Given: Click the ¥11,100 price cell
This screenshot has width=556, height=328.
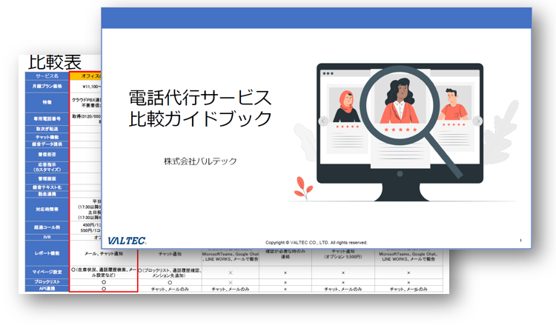Looking at the screenshot, I should click(x=86, y=87).
